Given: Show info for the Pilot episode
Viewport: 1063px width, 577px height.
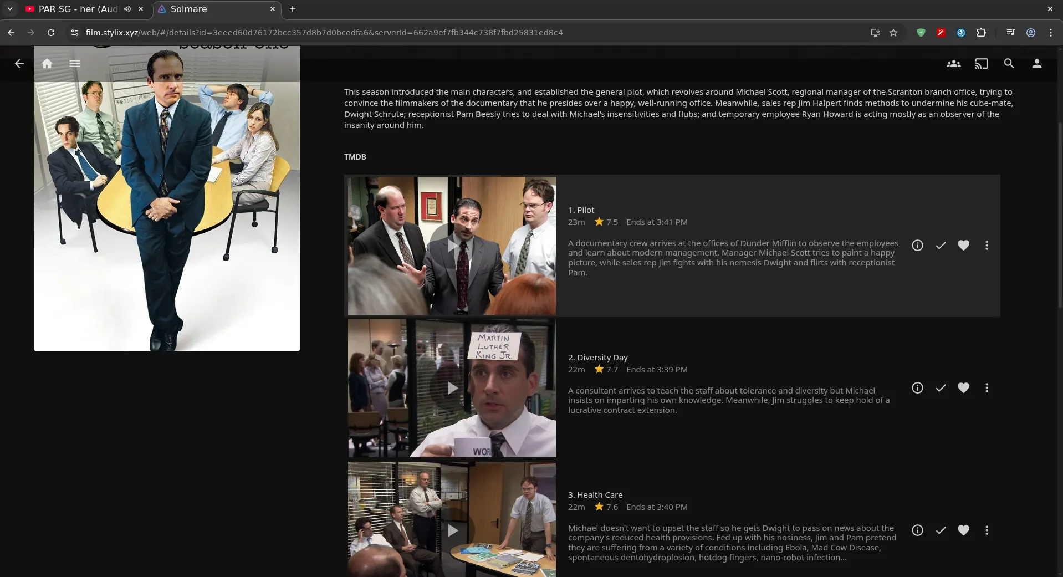Looking at the screenshot, I should (x=917, y=246).
